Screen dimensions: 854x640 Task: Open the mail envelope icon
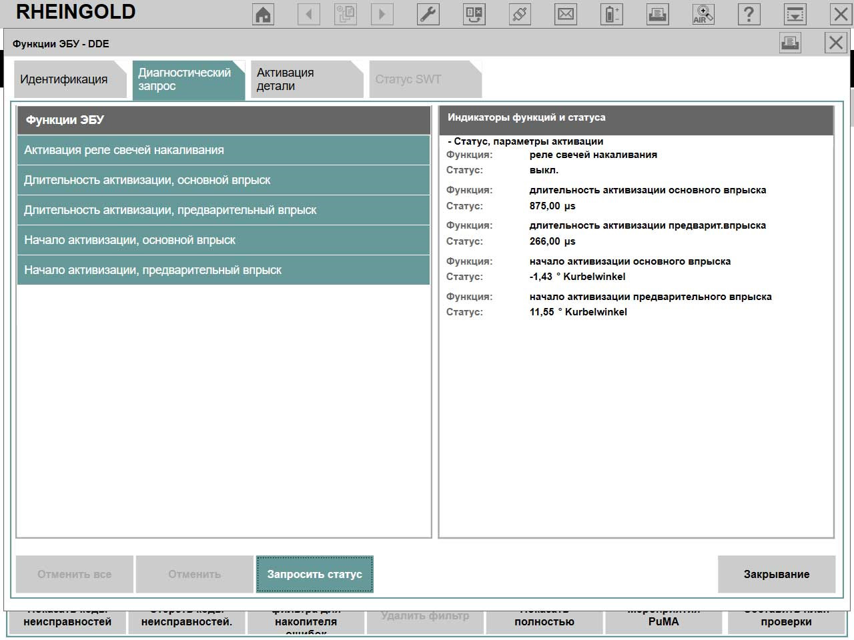[x=566, y=14]
